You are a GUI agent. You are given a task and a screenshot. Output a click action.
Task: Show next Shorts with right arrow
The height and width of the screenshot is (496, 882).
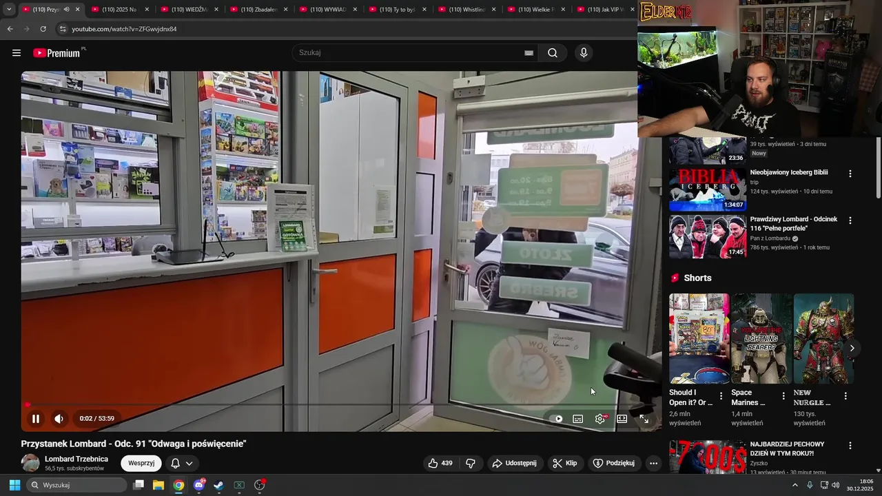852,348
